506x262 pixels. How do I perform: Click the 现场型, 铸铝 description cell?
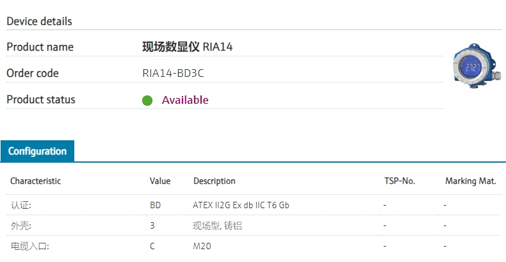click(217, 225)
